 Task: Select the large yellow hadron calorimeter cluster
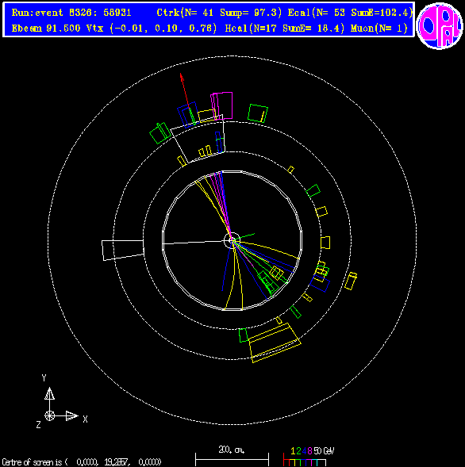[275, 343]
